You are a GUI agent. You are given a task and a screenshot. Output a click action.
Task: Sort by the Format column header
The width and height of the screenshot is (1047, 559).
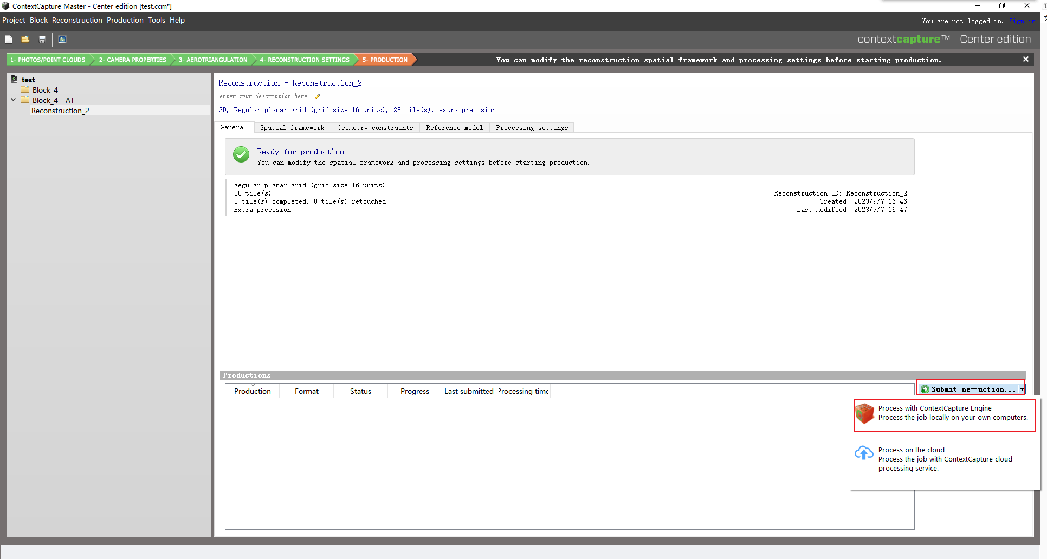(307, 391)
